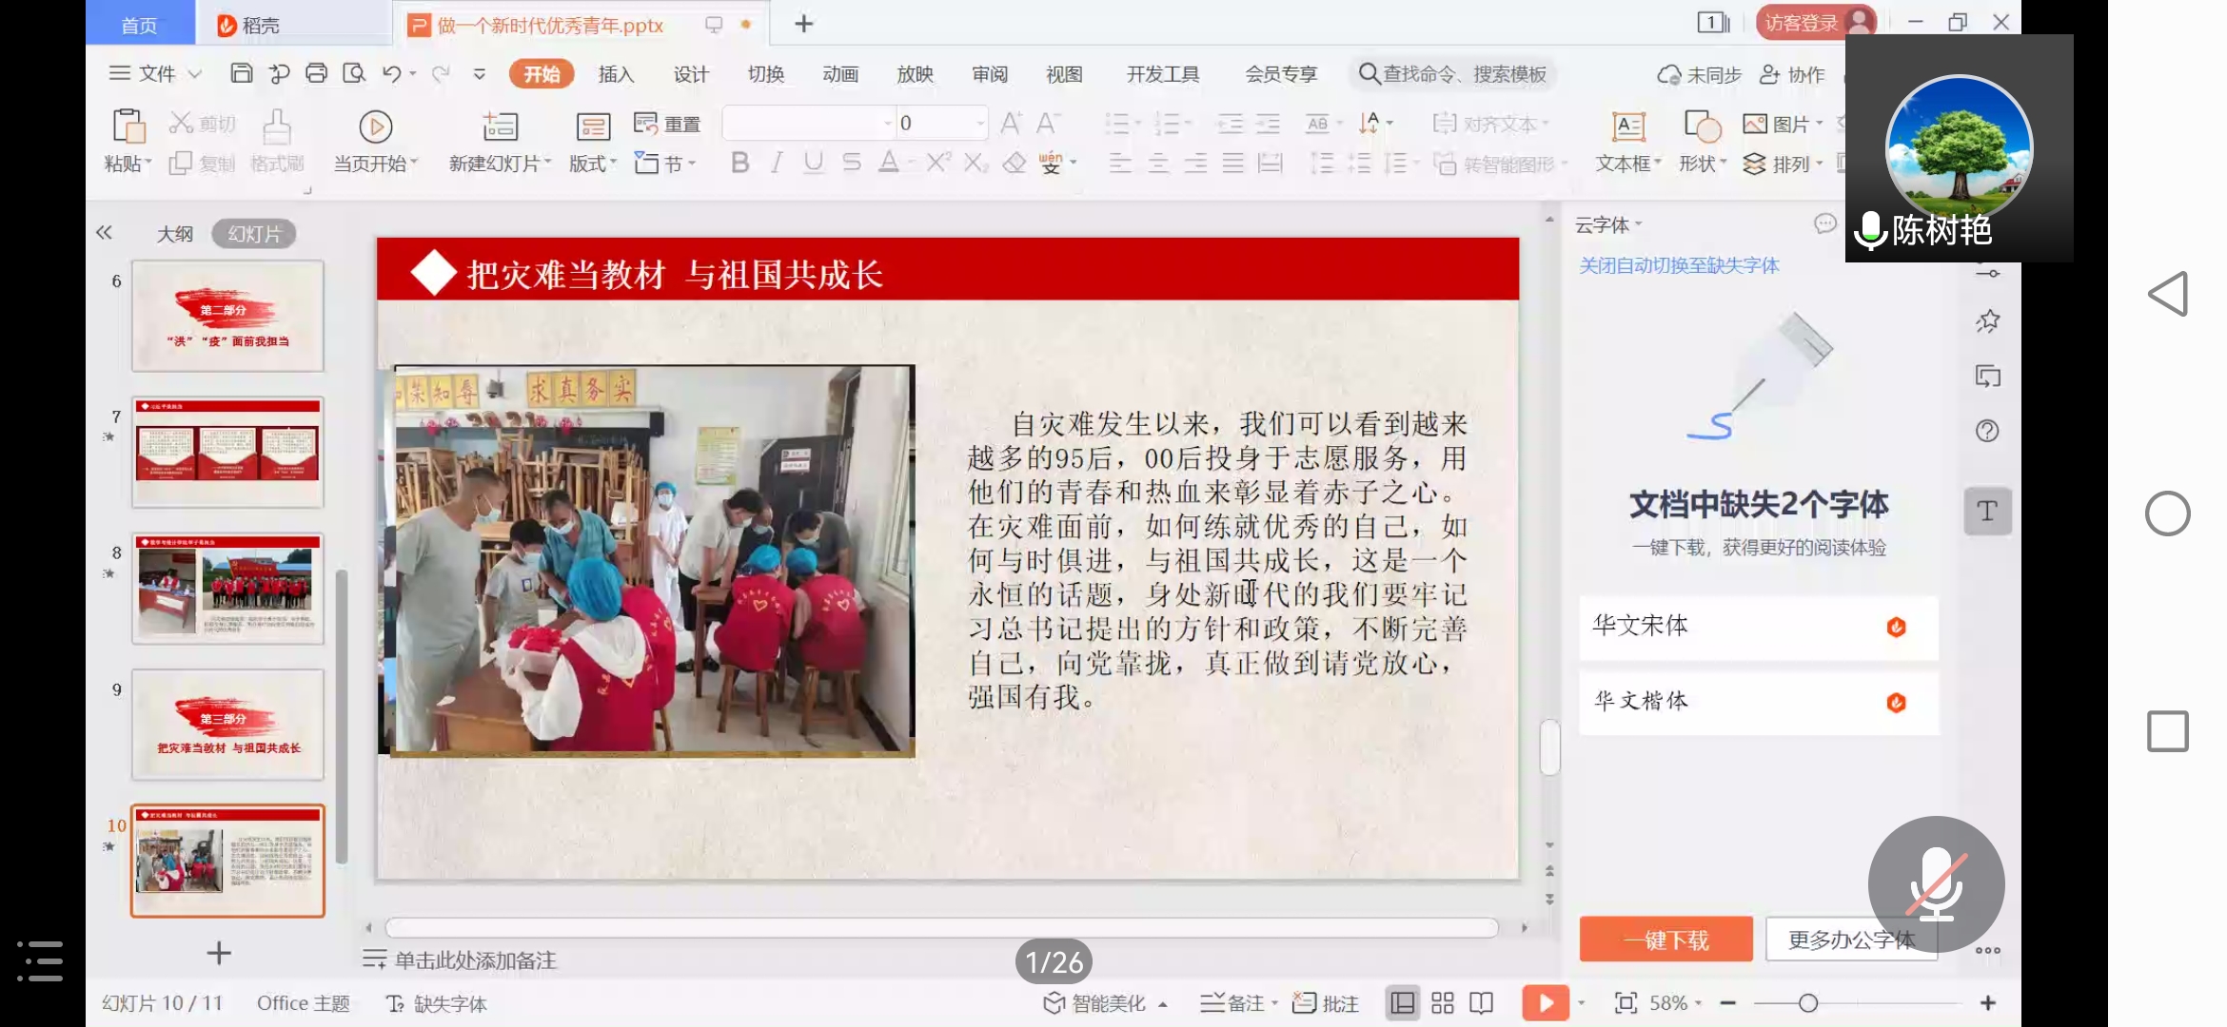Click the 一键下载 orange button
This screenshot has height=1027, width=2227.
[1665, 940]
